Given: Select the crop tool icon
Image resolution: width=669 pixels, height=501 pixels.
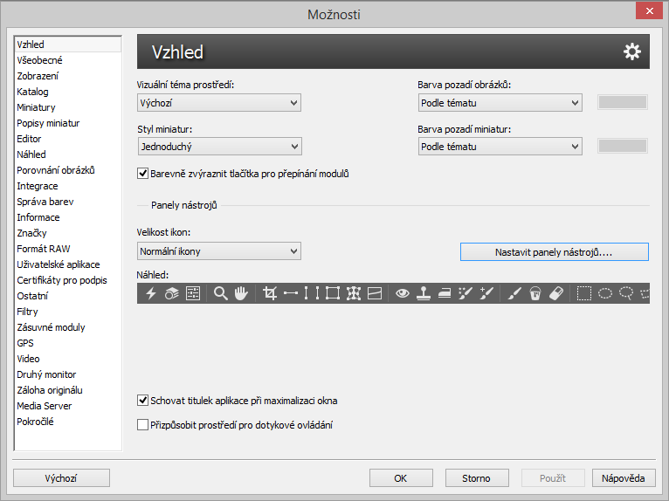Looking at the screenshot, I should click(x=270, y=294).
